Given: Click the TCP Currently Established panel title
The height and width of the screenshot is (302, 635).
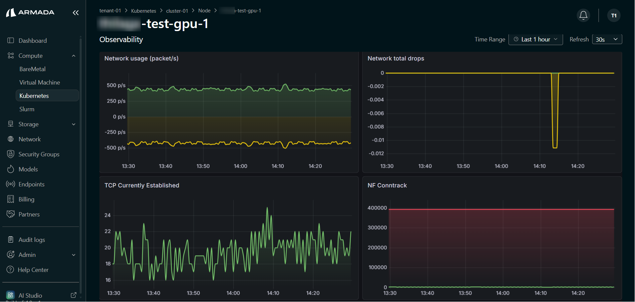Looking at the screenshot, I should tap(142, 185).
